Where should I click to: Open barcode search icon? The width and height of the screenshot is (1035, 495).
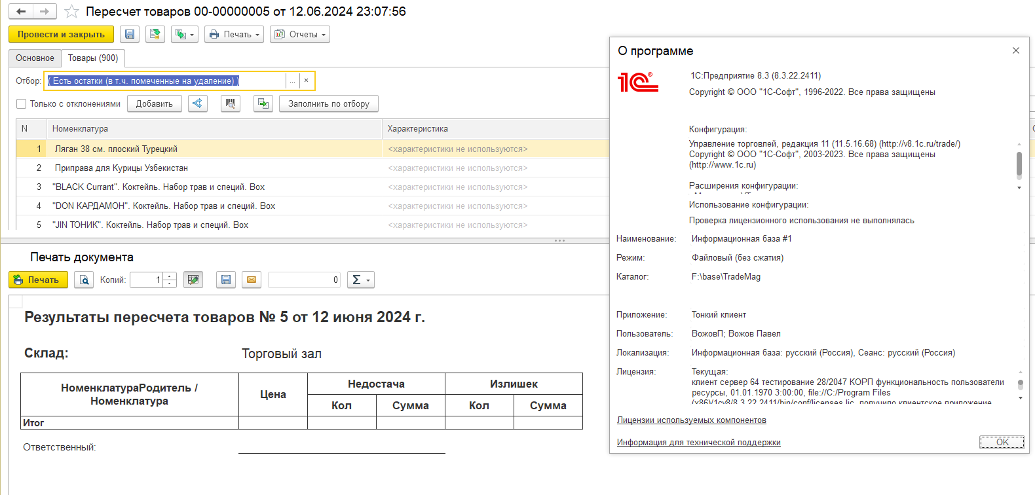[x=231, y=103]
